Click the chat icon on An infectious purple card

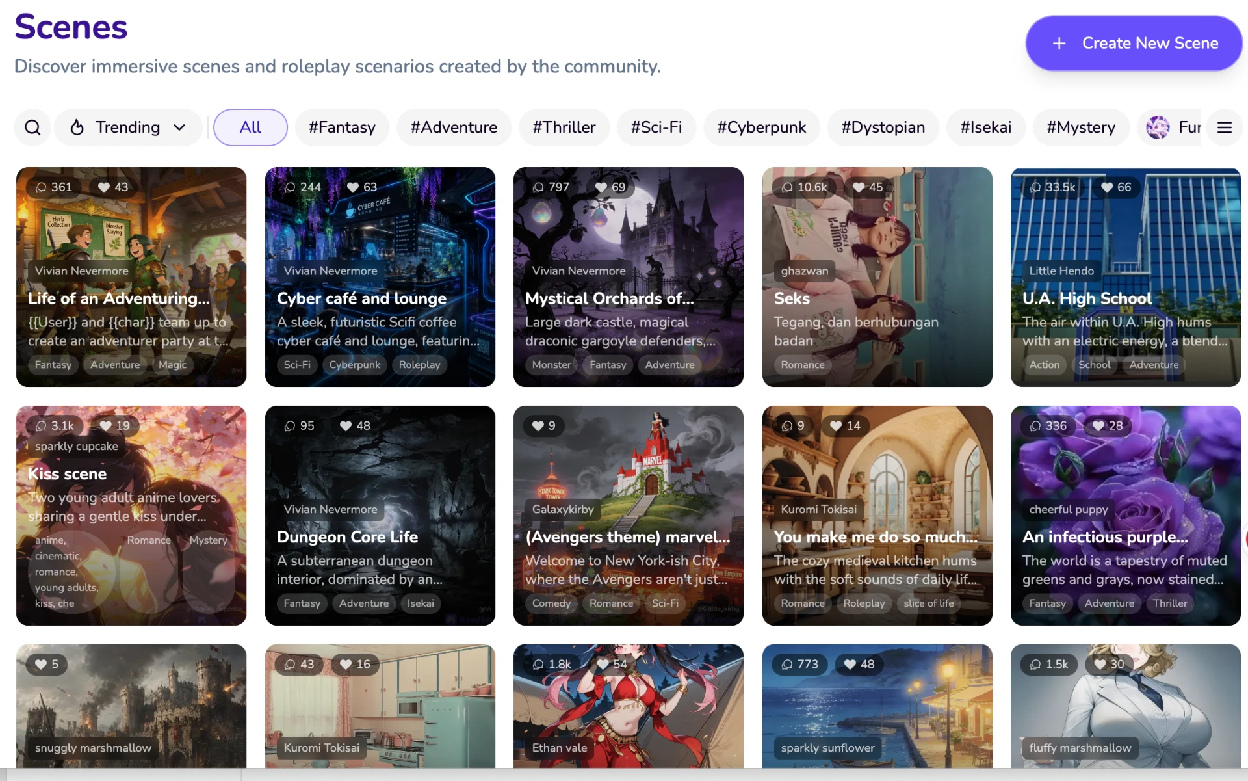pos(1035,426)
